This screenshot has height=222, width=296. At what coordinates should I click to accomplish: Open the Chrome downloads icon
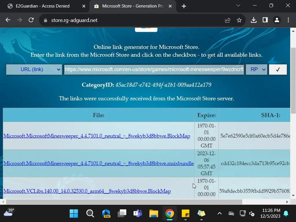tap(254, 20)
